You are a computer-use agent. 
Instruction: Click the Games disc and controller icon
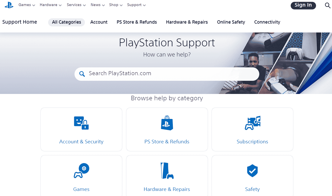coord(81,171)
